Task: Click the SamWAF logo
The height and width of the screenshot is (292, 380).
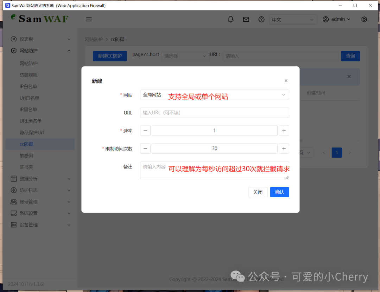Action: (40, 19)
